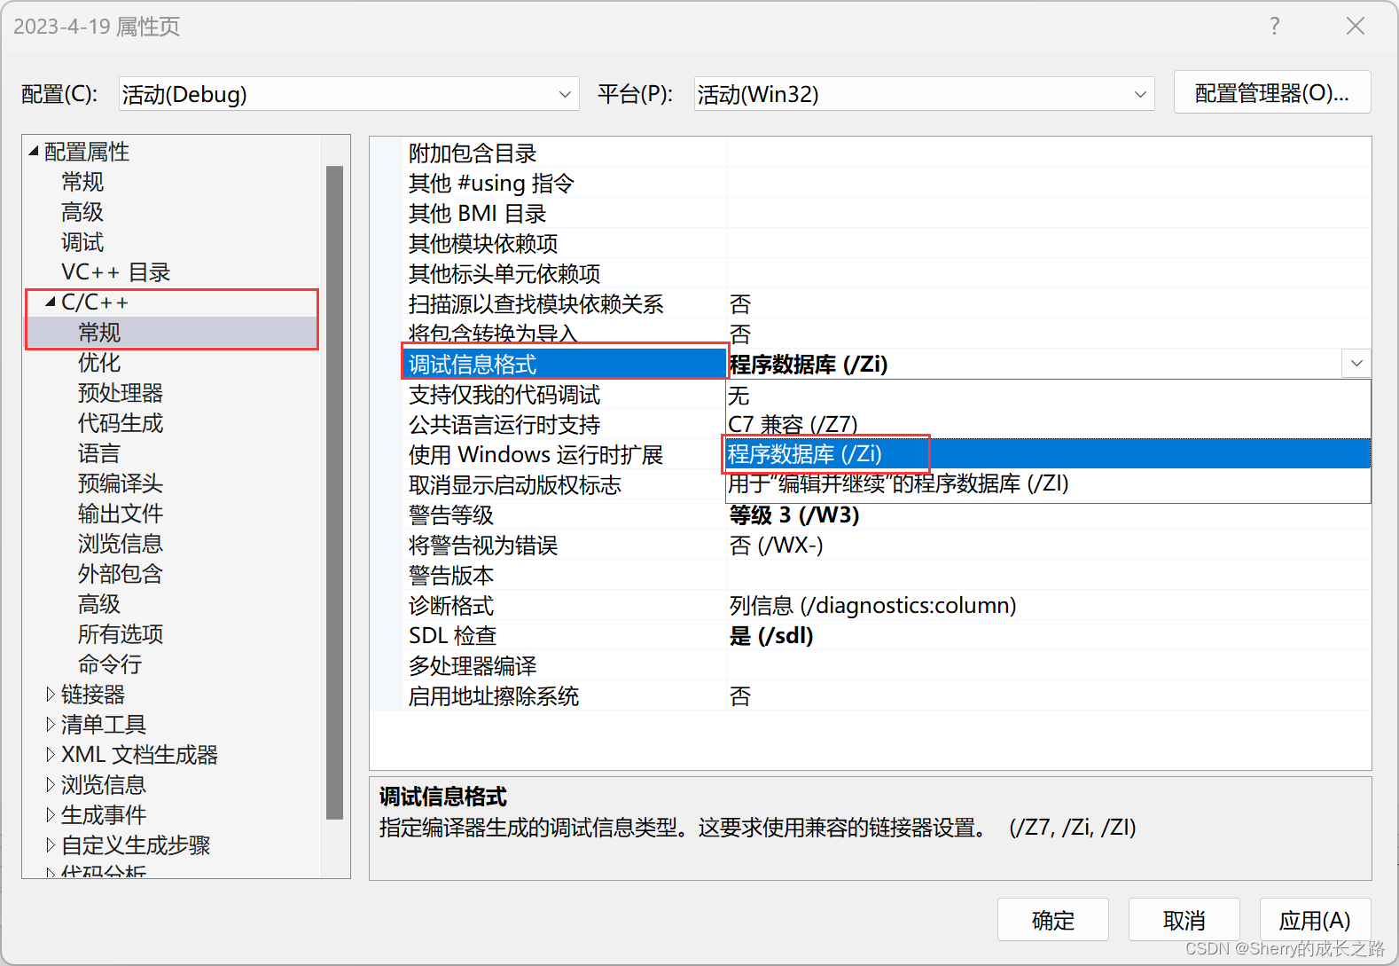Expand the 清单工具 tree node
The image size is (1399, 966).
click(51, 725)
